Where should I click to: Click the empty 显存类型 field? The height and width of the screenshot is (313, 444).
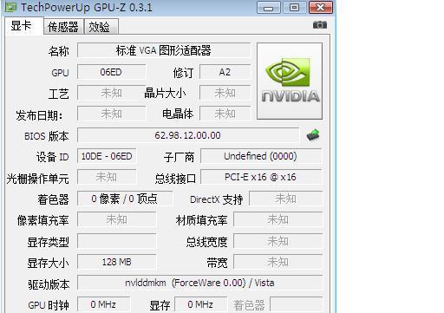[x=116, y=241]
